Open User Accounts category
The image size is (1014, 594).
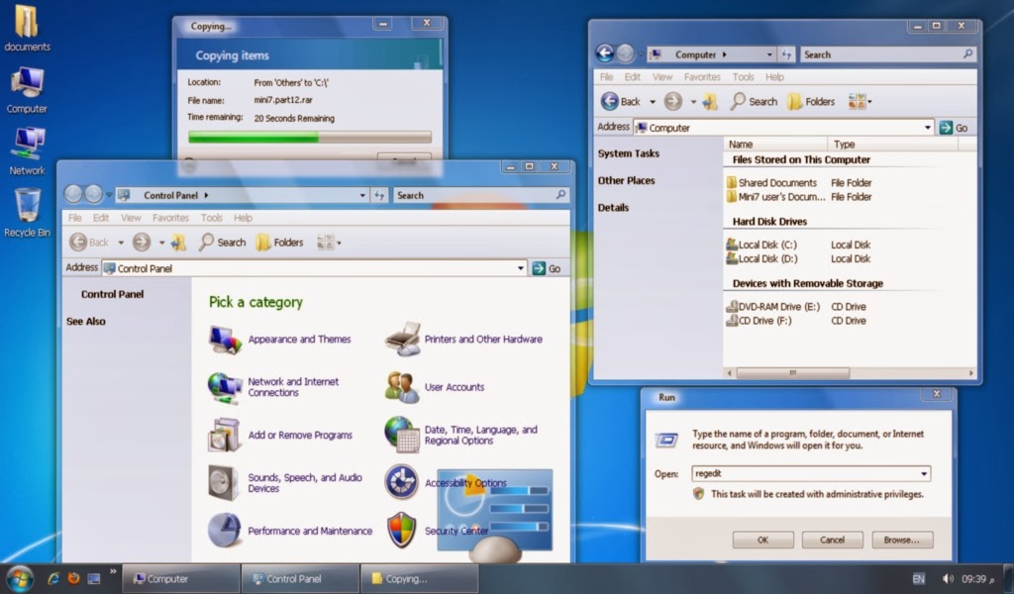tap(434, 387)
